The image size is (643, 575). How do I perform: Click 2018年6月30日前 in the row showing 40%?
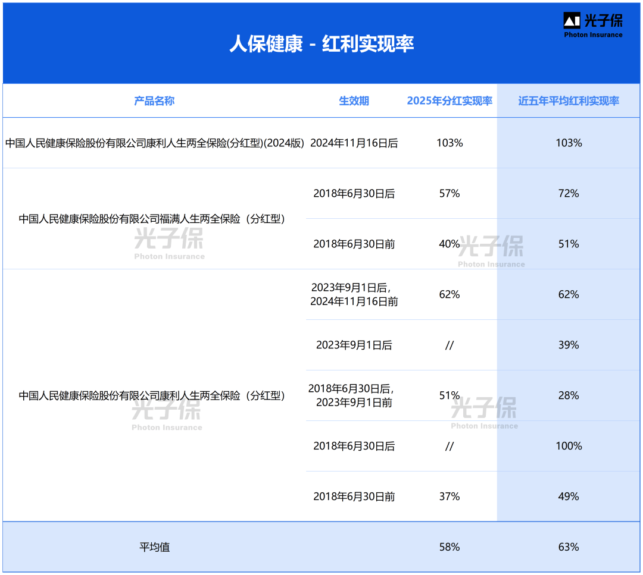354,244
